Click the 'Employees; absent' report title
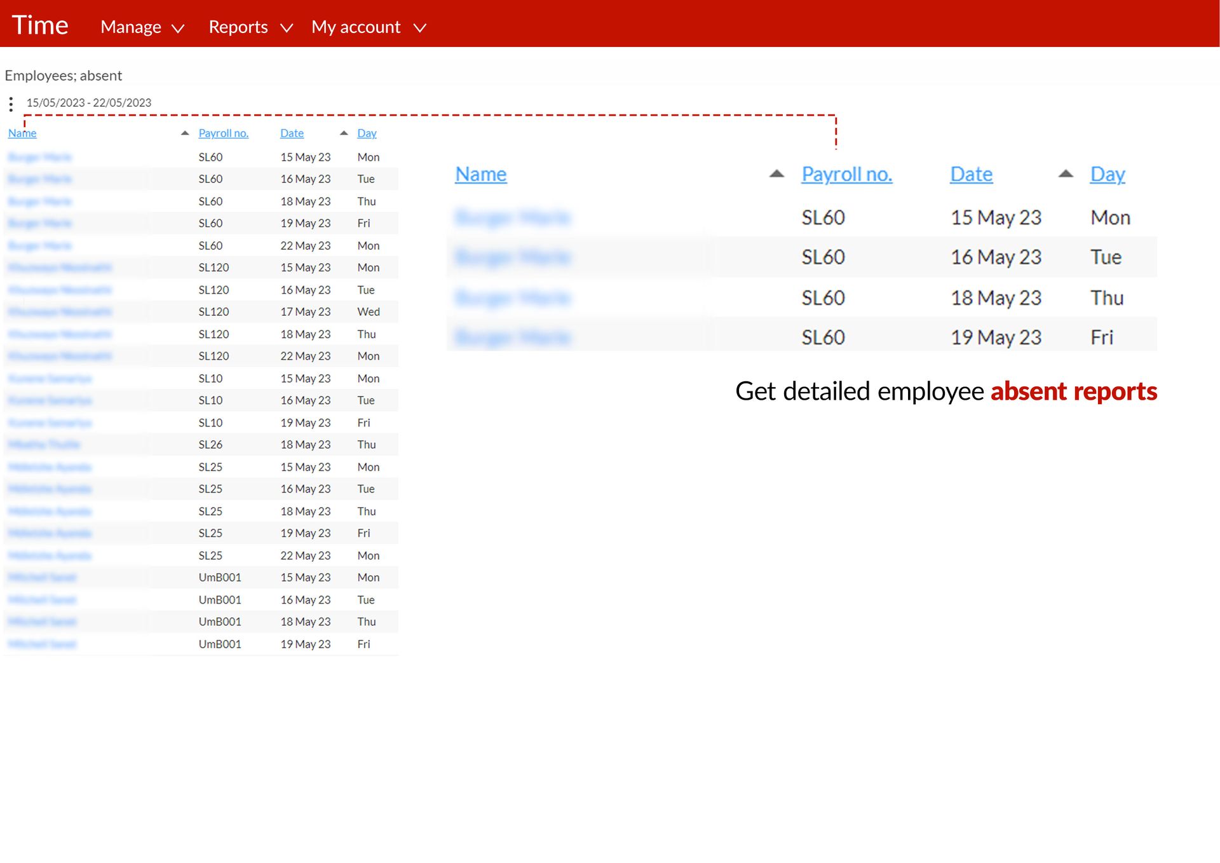The width and height of the screenshot is (1220, 863). pyautogui.click(x=64, y=76)
